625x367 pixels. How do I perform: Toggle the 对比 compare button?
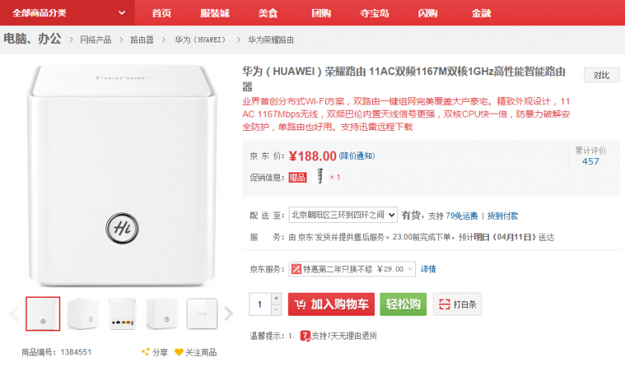tap(600, 75)
